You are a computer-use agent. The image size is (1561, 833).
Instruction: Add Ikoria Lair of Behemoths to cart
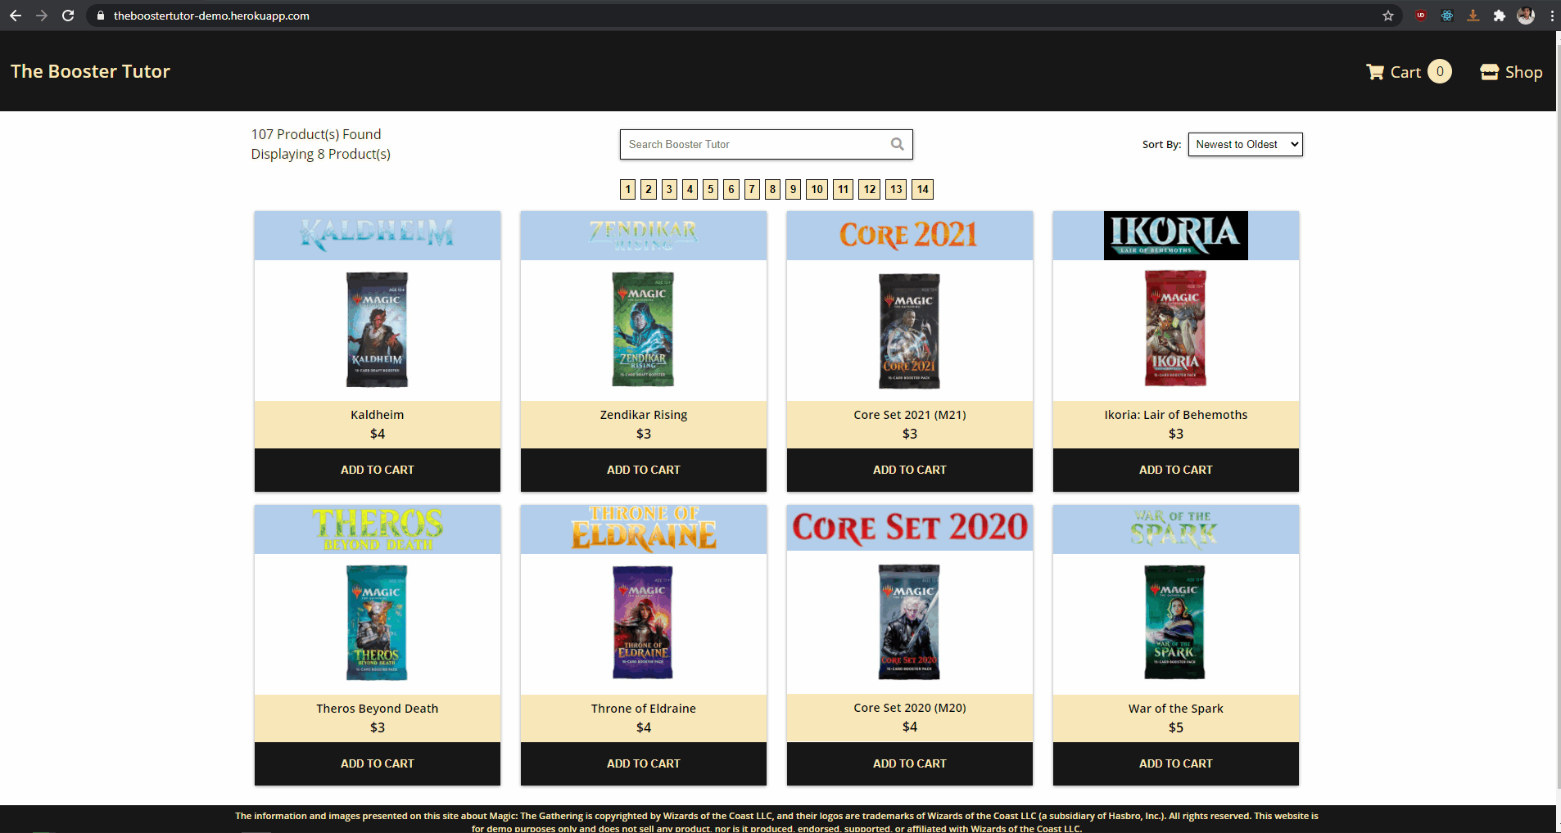click(x=1176, y=470)
